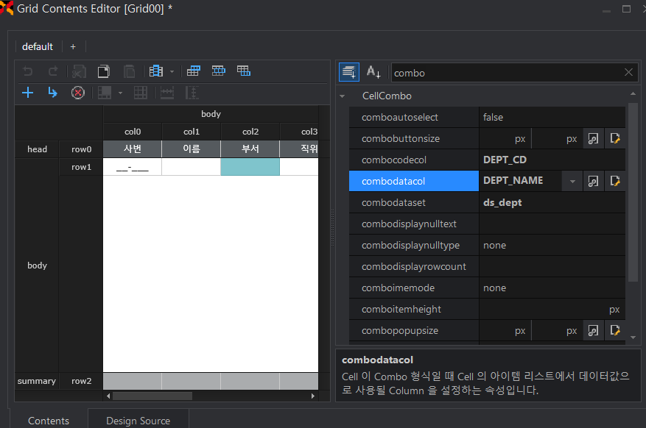Select the combodisplaynulltext property

(x=414, y=224)
